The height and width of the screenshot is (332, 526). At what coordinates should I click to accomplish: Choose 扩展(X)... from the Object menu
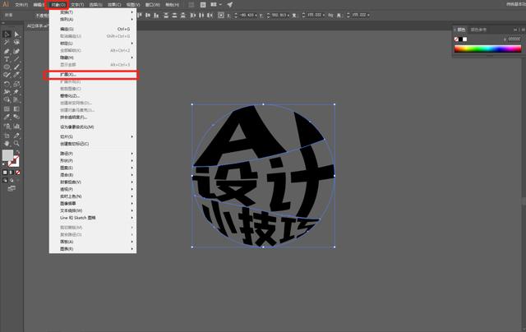pyautogui.click(x=91, y=75)
